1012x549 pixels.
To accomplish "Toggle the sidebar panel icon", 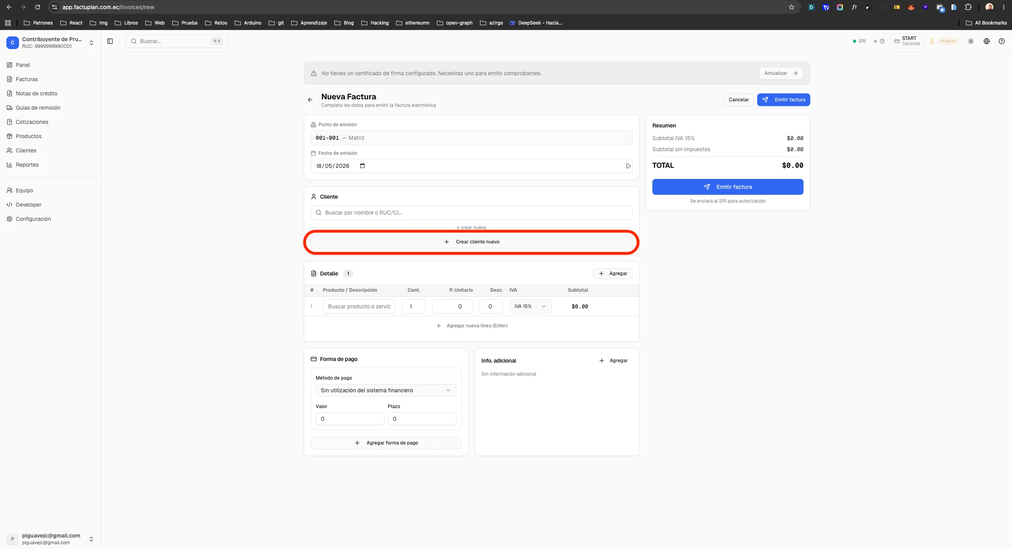I will point(110,41).
